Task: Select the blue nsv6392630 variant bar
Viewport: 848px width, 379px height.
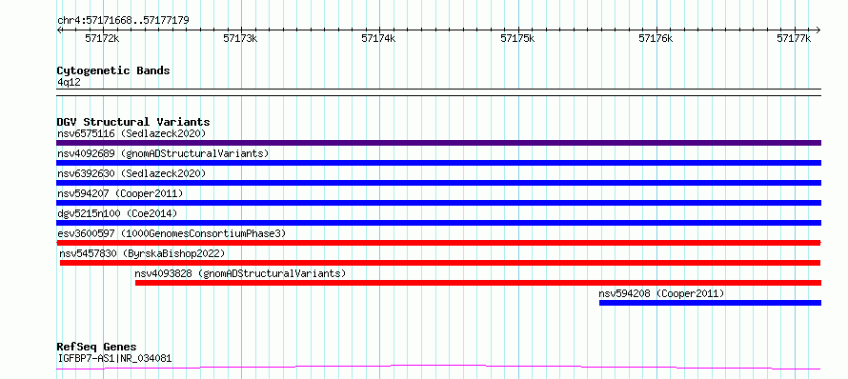Action: tap(438, 183)
